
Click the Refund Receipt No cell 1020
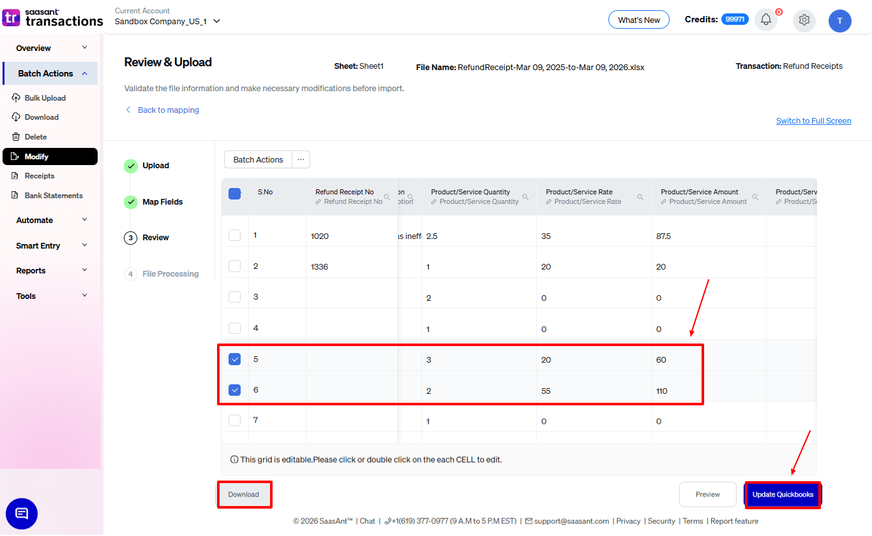320,236
